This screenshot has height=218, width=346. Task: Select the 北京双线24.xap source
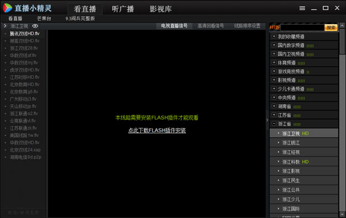click(25, 150)
